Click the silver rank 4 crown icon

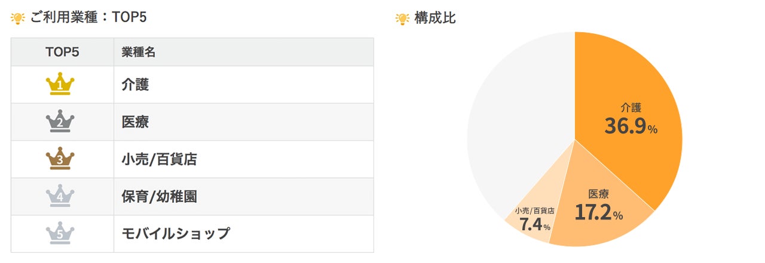point(59,196)
